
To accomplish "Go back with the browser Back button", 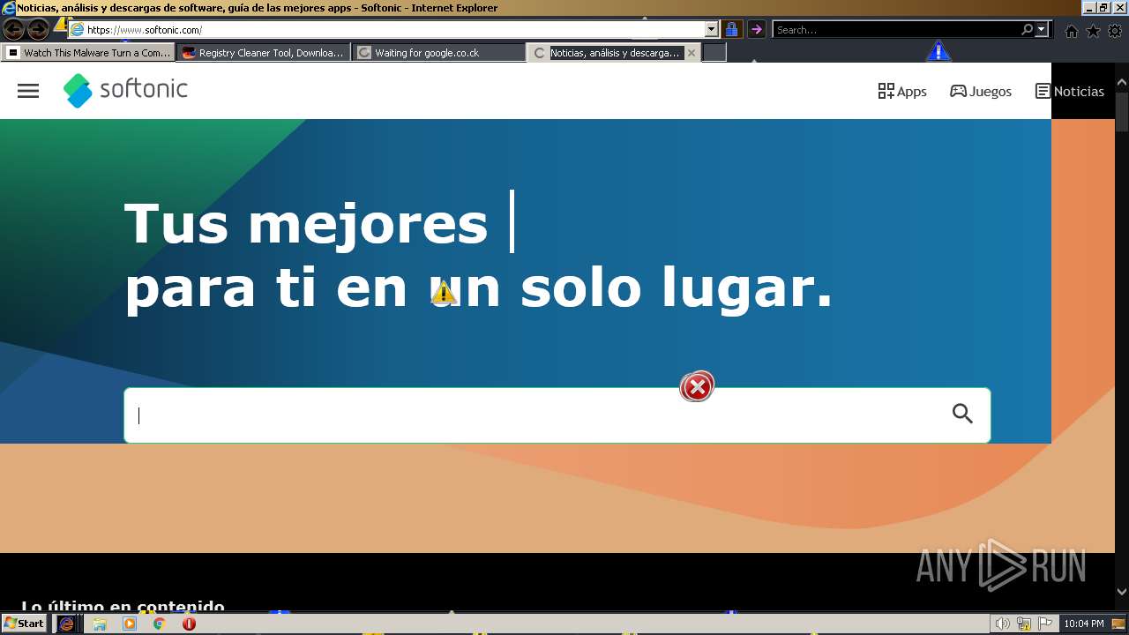I will tap(13, 30).
